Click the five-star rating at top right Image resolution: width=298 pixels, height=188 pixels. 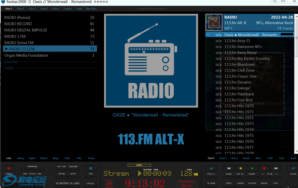[x=289, y=9]
